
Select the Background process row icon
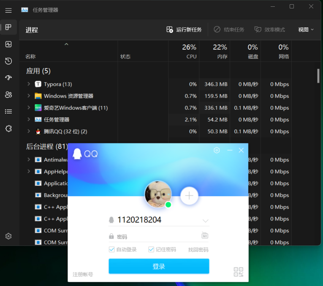[38, 195]
